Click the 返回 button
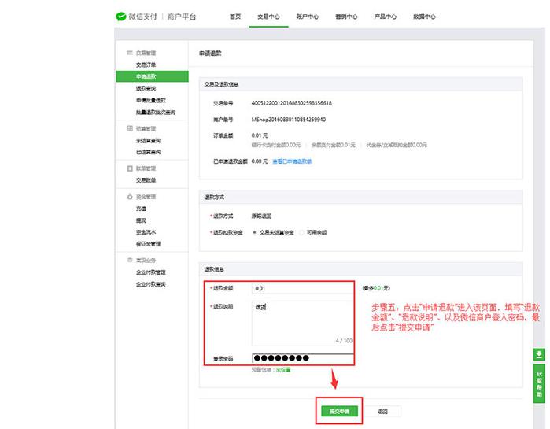550x429 pixels. (x=383, y=411)
